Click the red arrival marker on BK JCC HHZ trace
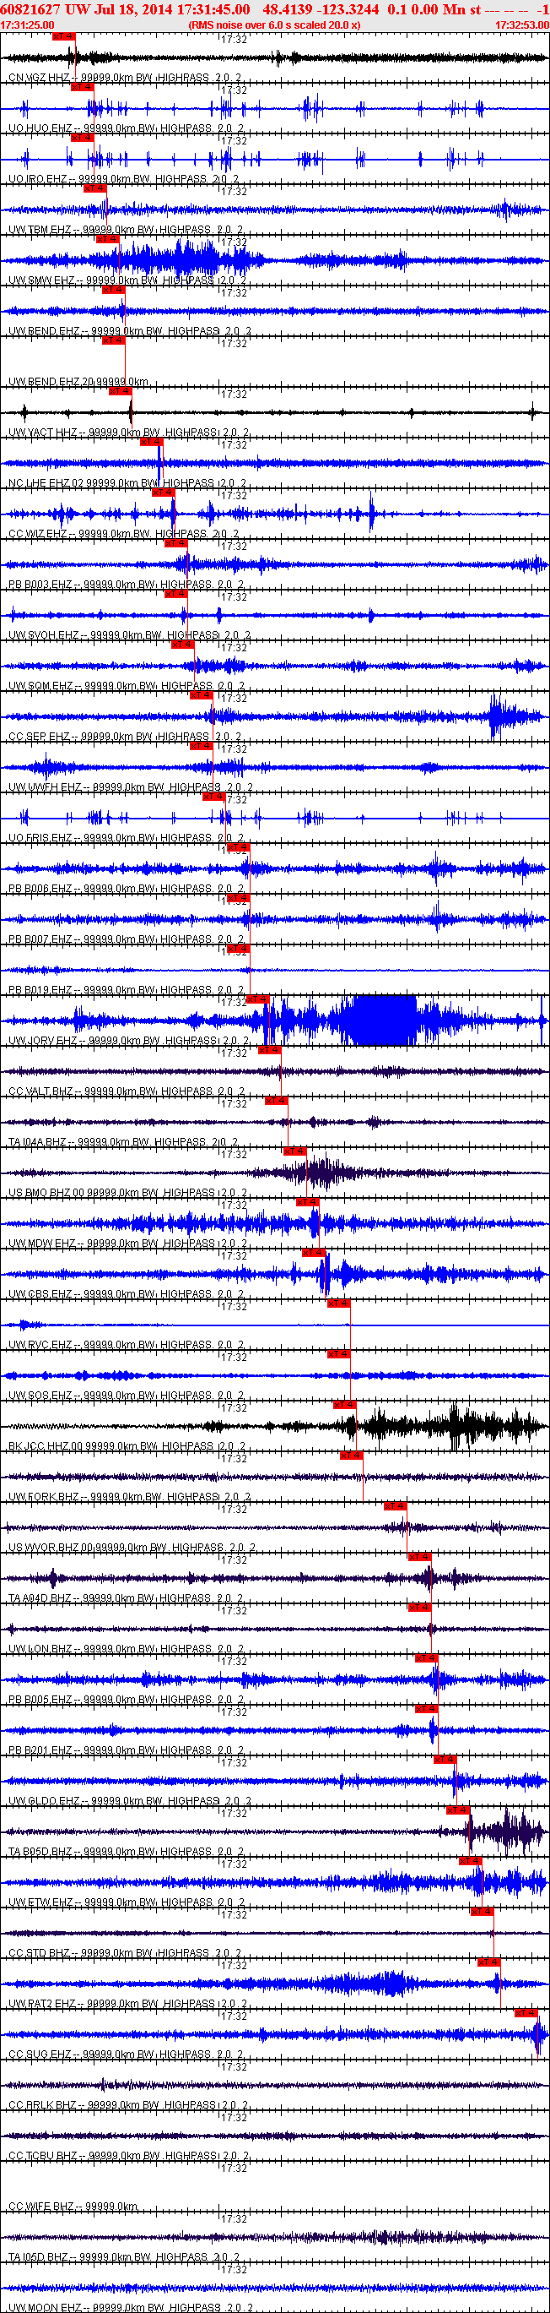Image resolution: width=550 pixels, height=2313 pixels. point(343,1404)
